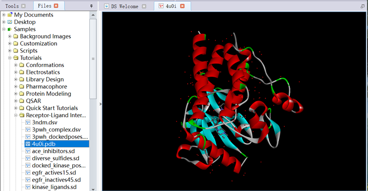Click the file tree scroll up arrow

93,15
